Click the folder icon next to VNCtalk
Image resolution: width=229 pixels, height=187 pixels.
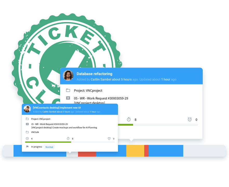[27, 132]
